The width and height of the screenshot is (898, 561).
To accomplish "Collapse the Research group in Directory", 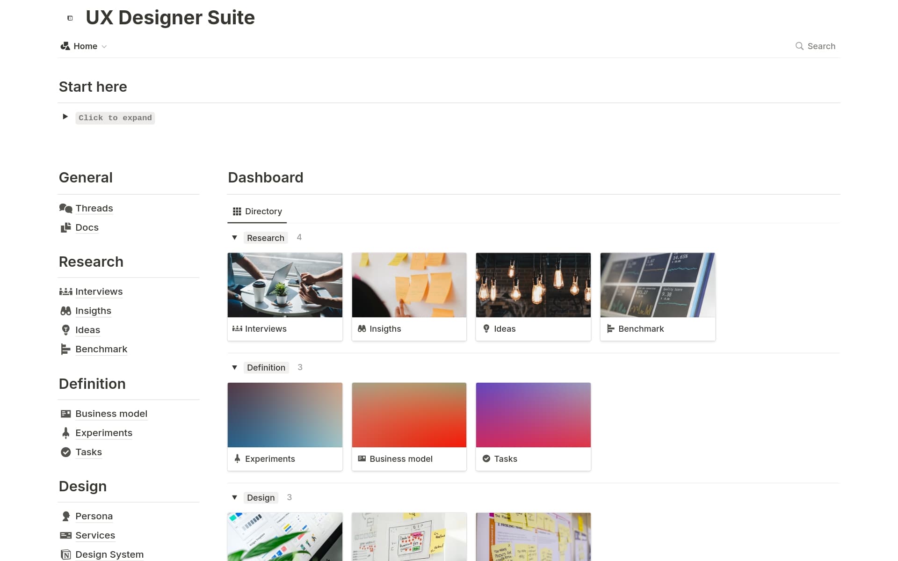I will tap(235, 238).
